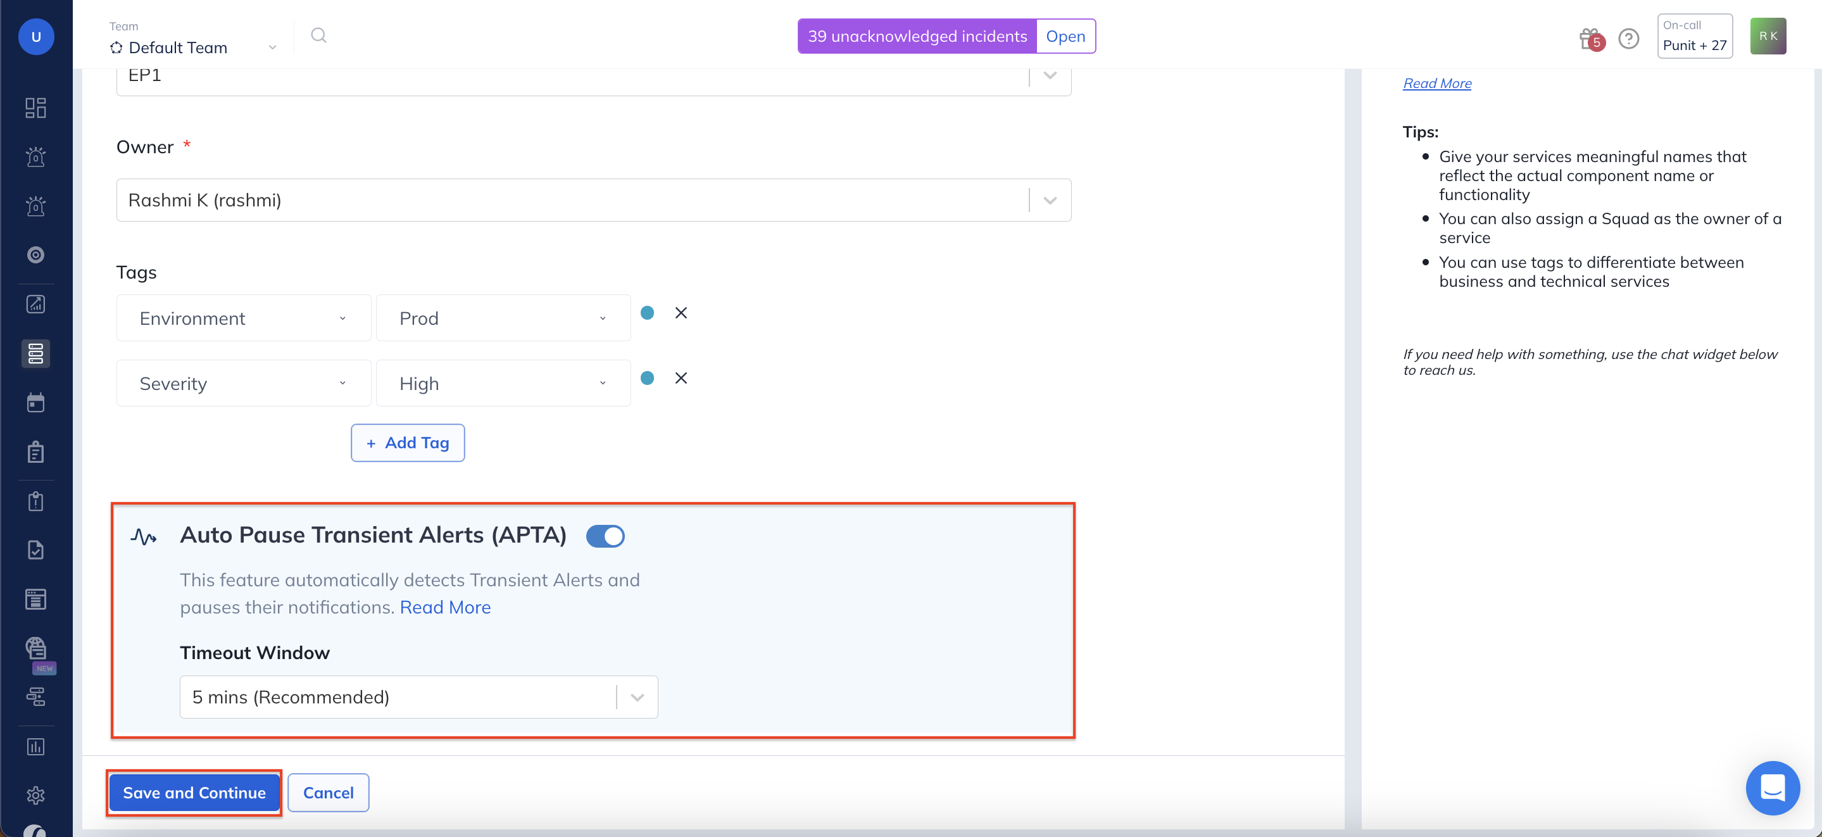Open the chat widget bubble
1822x837 pixels.
[x=1772, y=788]
